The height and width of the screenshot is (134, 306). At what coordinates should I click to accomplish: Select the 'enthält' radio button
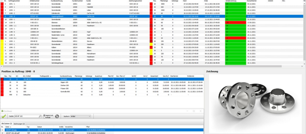44,118
